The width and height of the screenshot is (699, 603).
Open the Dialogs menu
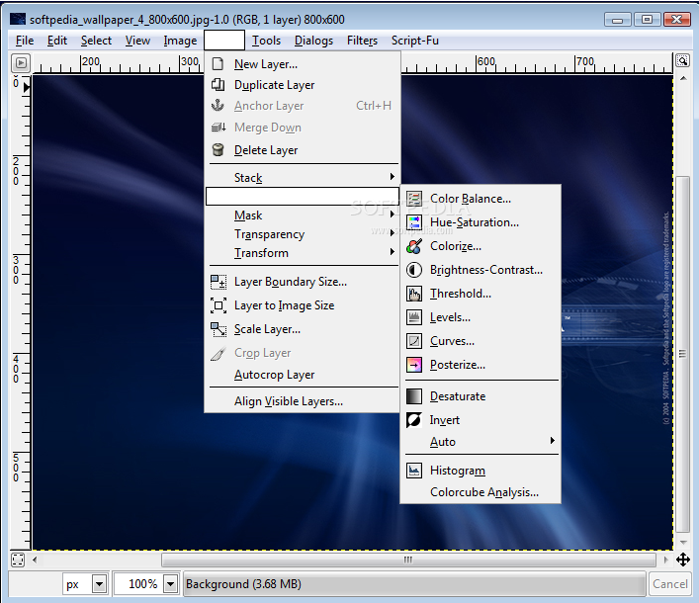(x=313, y=41)
